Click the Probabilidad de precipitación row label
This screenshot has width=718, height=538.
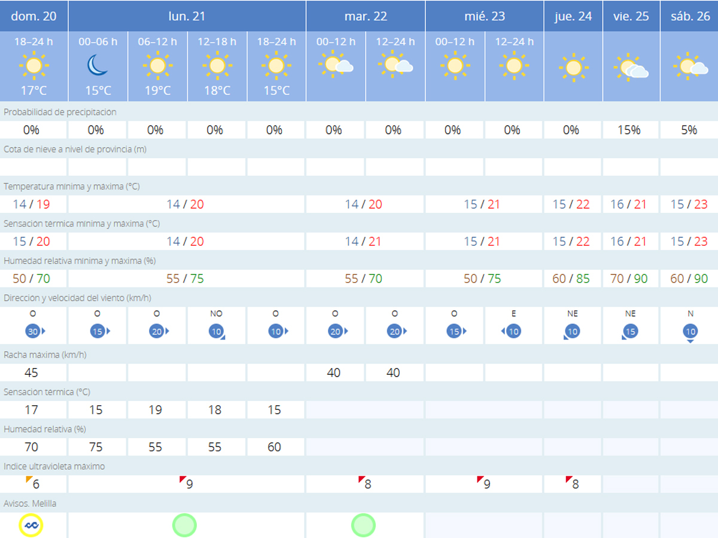coord(60,112)
